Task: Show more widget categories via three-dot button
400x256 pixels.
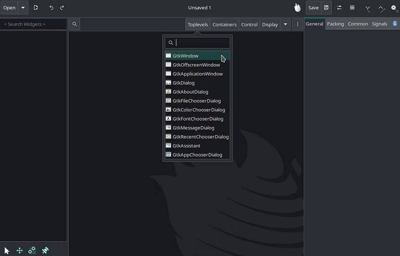Action: (297, 24)
